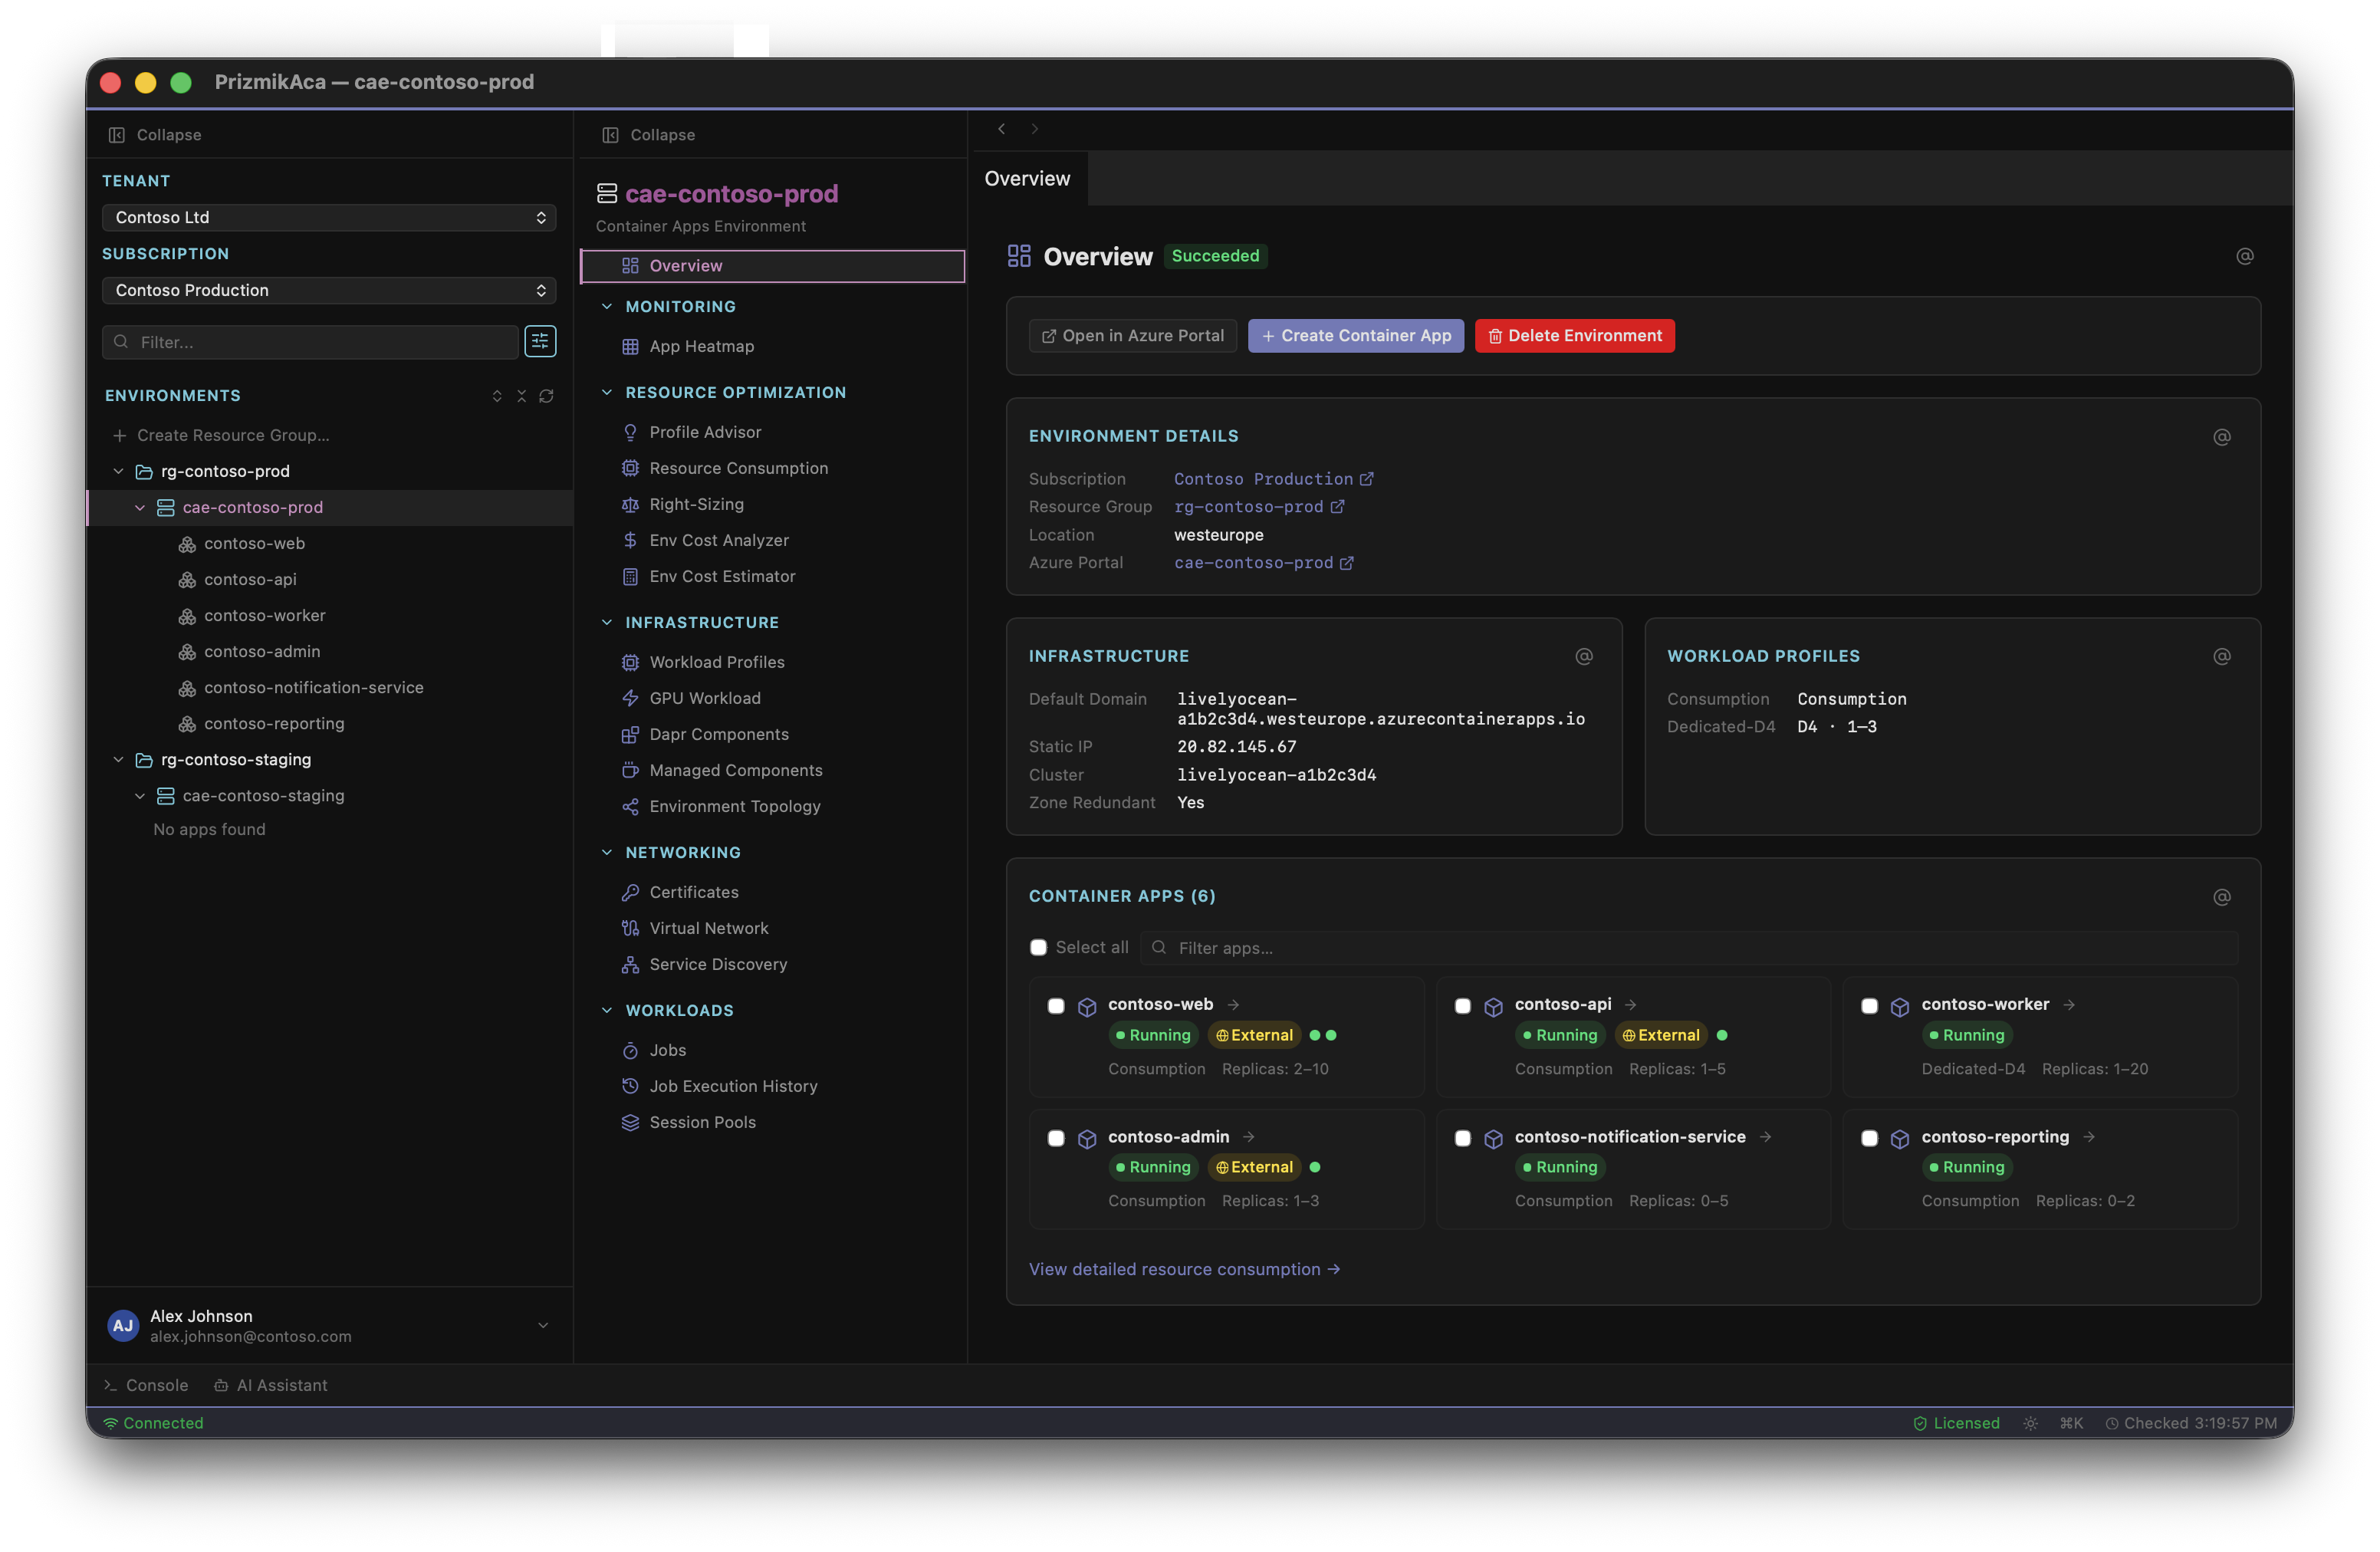Screen dimensions: 2380x1552
Task: Open the Tenant dropdown Contoso Ltd
Action: [329, 217]
